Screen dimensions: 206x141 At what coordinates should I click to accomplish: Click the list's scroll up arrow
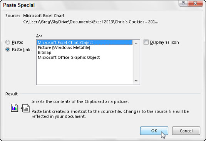click(x=136, y=43)
